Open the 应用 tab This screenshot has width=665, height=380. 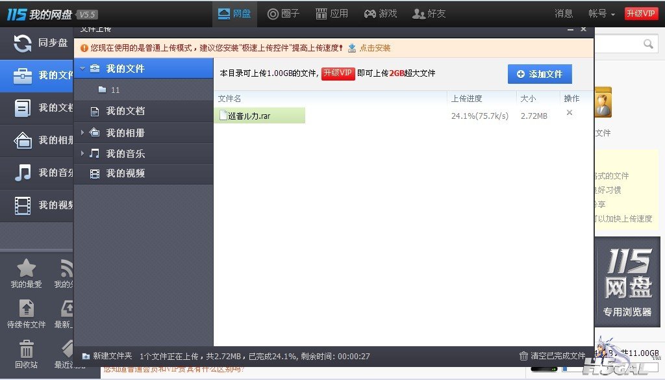(332, 14)
